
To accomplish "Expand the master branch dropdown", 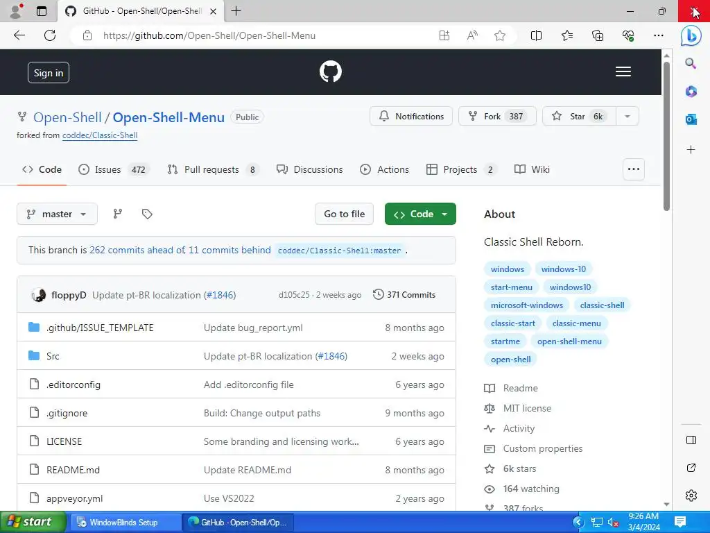I will pyautogui.click(x=57, y=214).
